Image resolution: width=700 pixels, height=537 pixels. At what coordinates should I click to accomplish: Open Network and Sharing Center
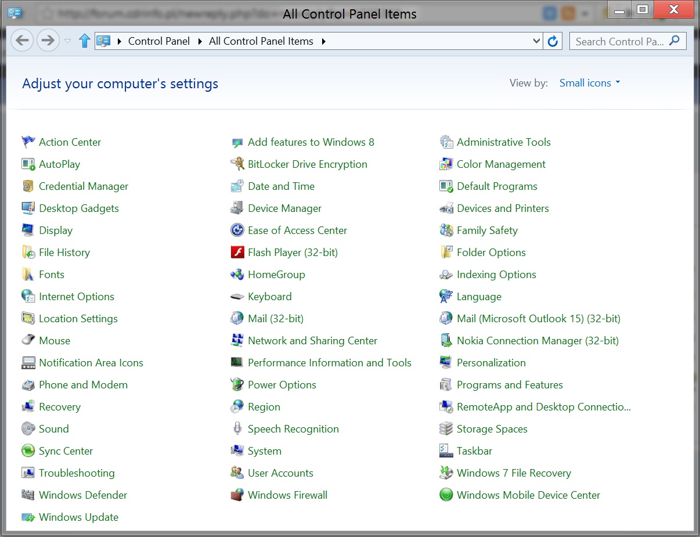(313, 340)
